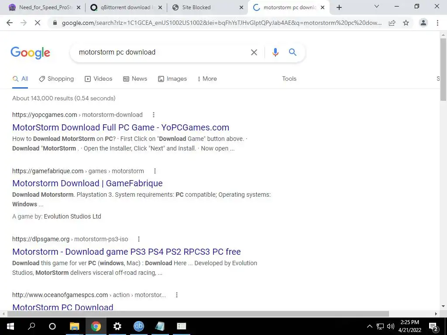Open Windows Start menu
The width and height of the screenshot is (447, 335).
[10, 326]
